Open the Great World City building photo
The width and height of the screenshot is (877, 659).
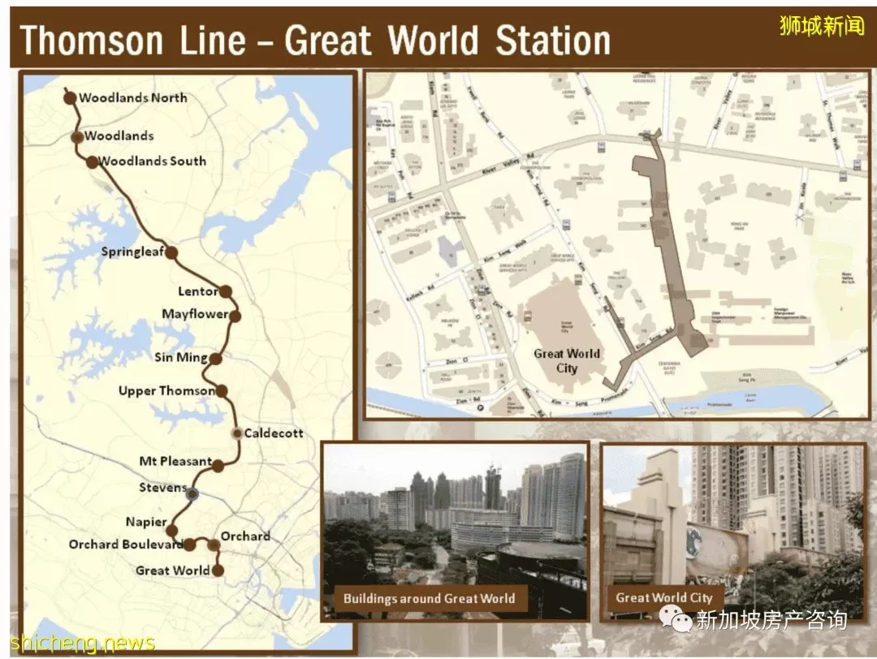coord(733,531)
